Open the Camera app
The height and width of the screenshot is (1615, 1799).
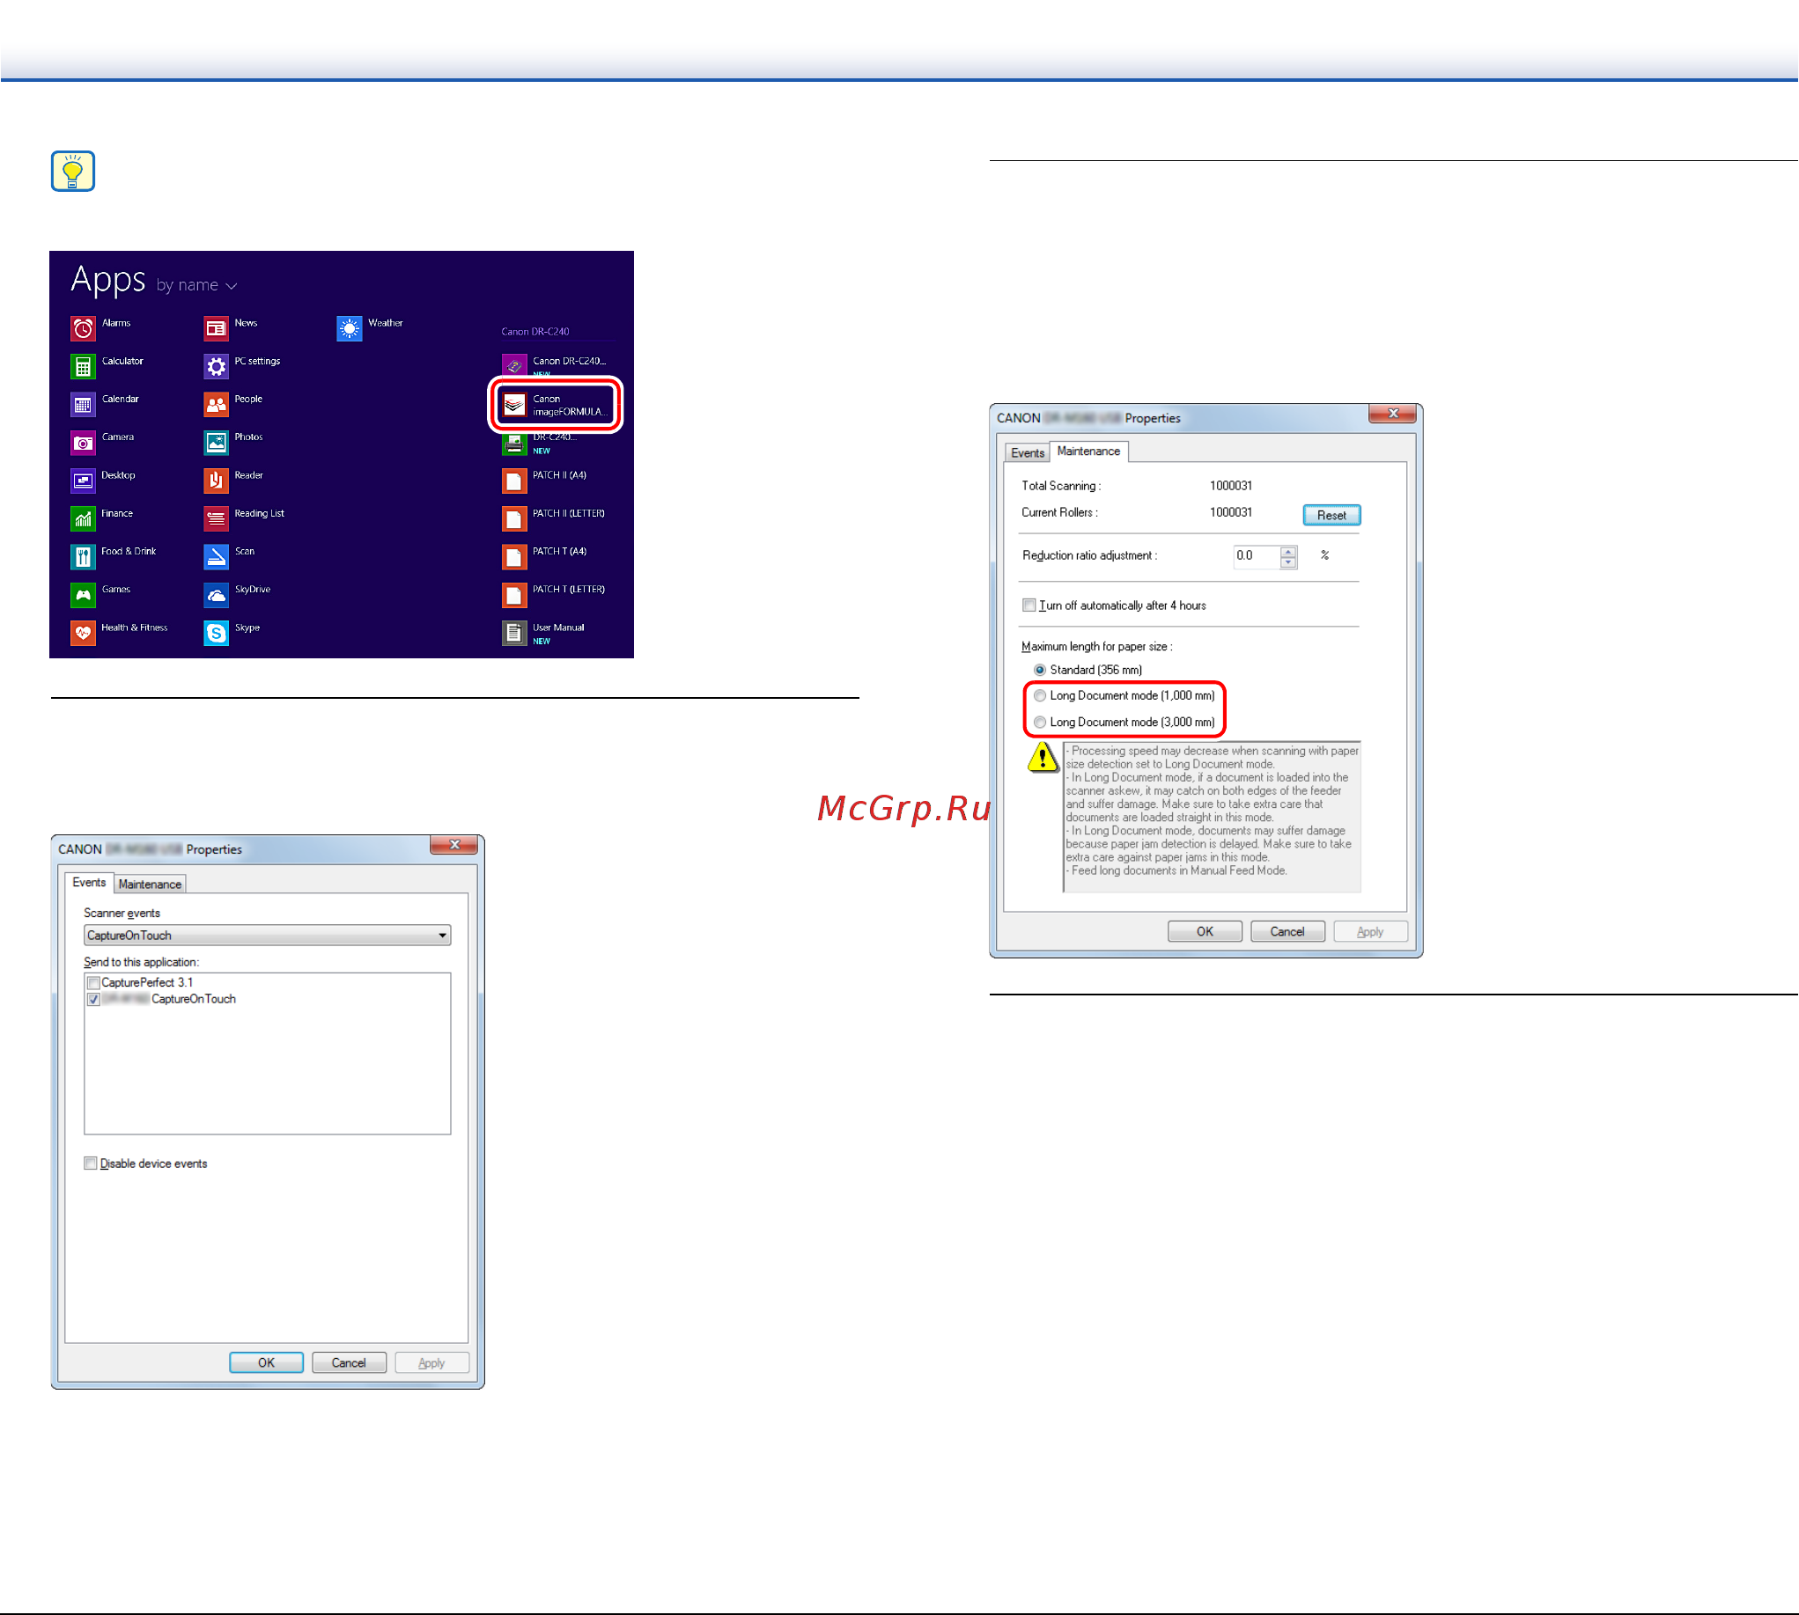[x=83, y=443]
